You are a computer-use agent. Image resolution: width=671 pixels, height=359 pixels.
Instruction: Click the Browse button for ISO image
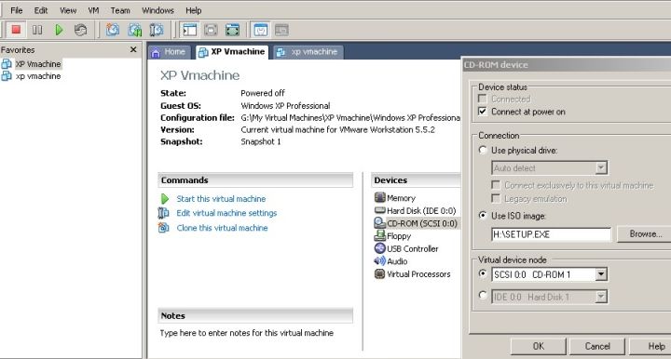(644, 234)
